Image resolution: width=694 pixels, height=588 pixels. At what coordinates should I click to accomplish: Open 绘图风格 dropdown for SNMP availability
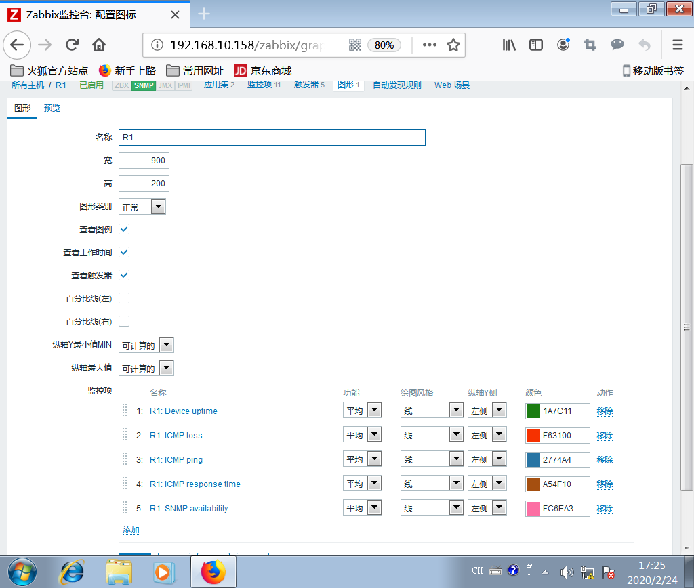[x=432, y=507]
